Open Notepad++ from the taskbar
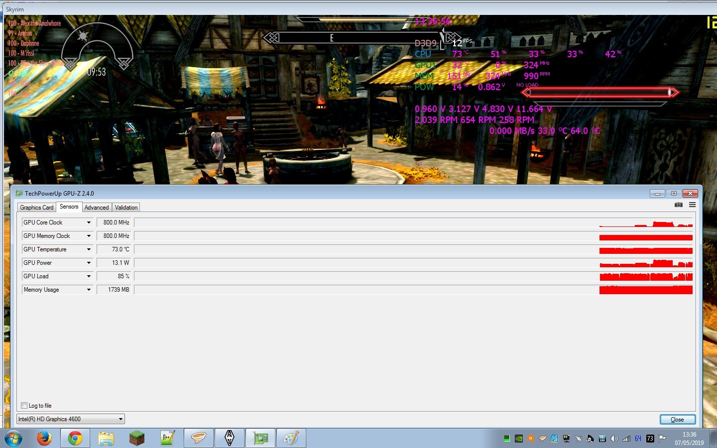717x448 pixels. point(167,438)
